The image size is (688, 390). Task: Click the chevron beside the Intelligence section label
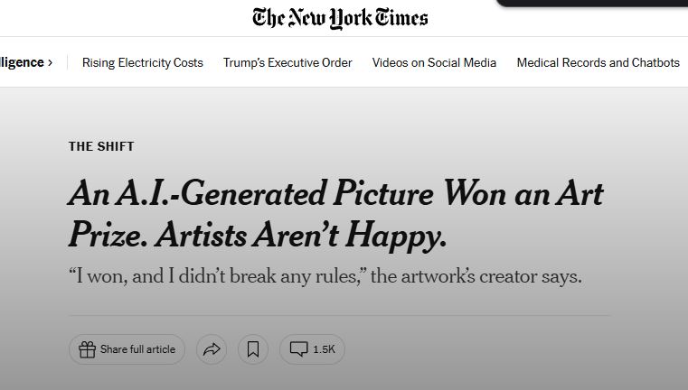tap(50, 62)
